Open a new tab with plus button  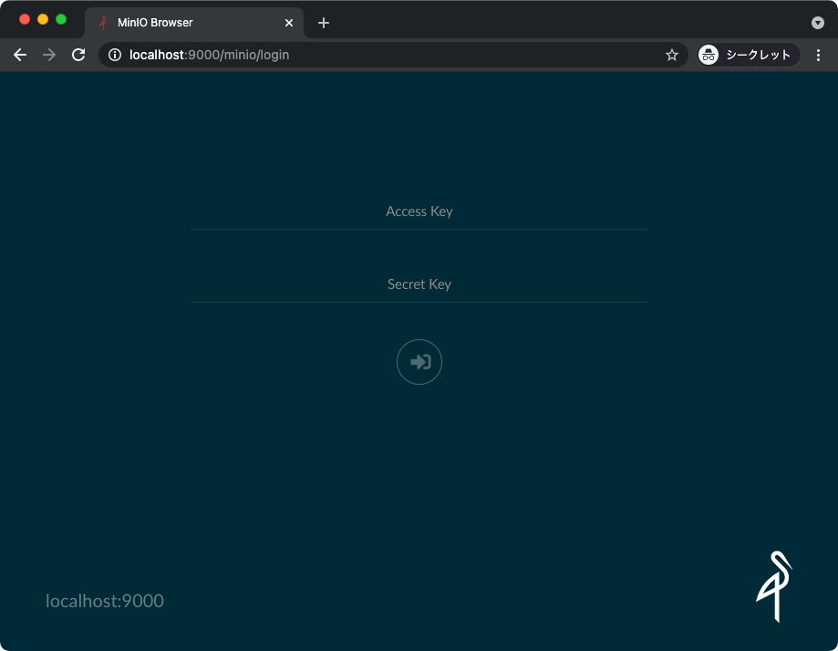[324, 23]
